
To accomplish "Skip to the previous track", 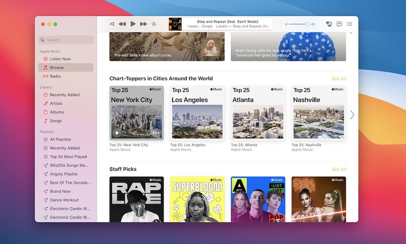I will point(122,24).
